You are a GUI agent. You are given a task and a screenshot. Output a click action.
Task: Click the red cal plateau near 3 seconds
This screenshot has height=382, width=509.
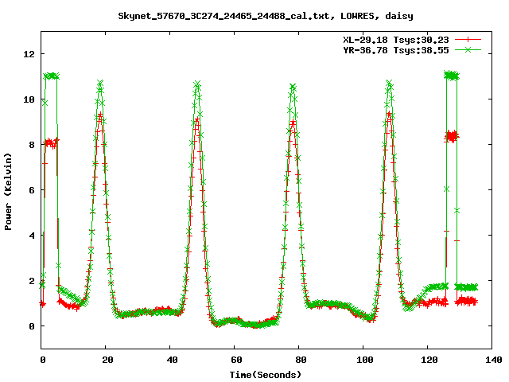(51, 142)
